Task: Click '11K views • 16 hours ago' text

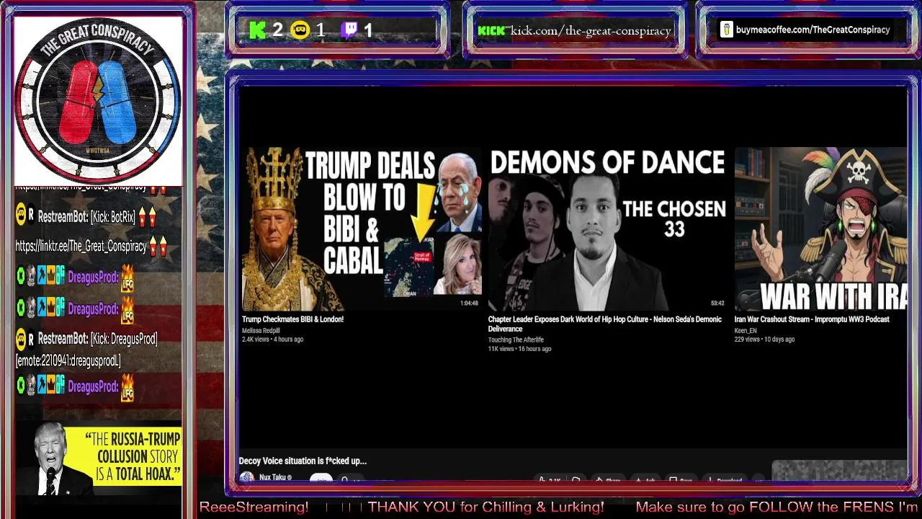Action: click(519, 349)
